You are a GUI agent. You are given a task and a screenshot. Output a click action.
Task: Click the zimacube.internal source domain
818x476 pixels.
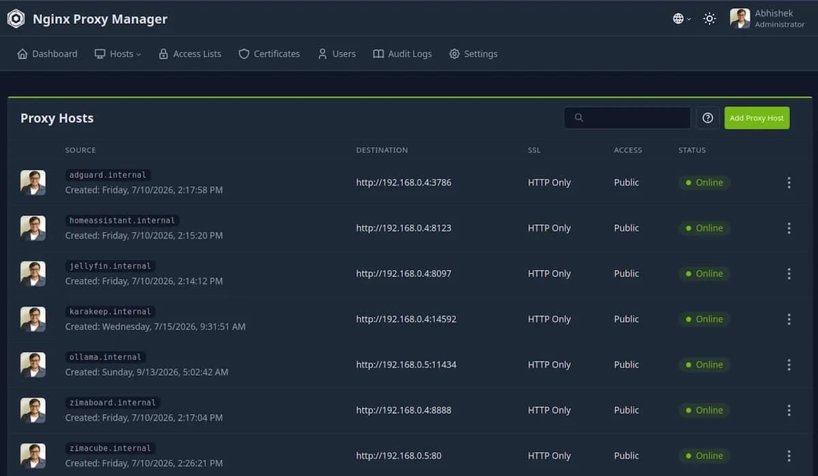coord(110,448)
